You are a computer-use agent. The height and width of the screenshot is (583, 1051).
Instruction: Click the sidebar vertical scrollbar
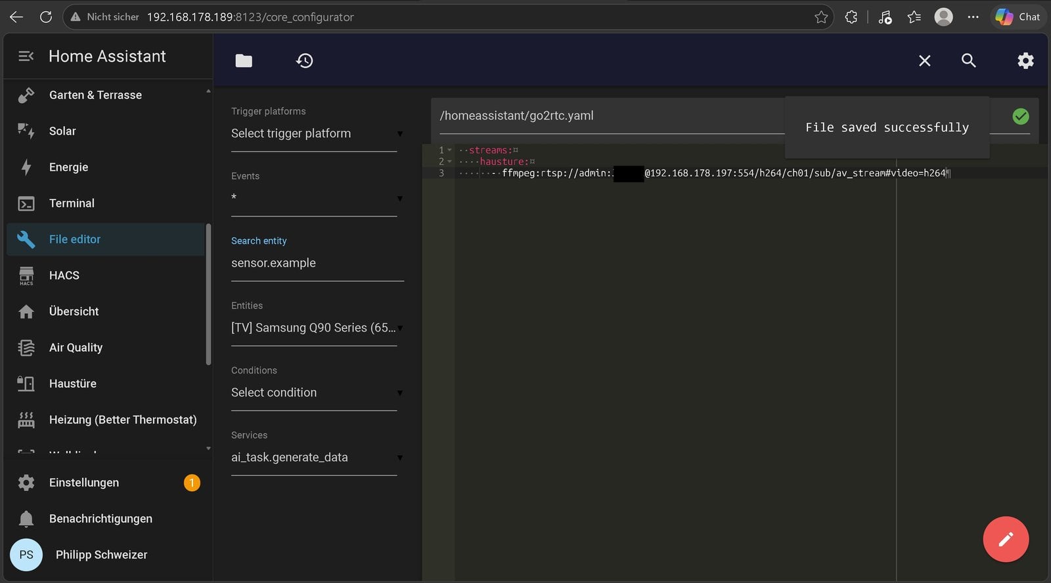tap(209, 294)
